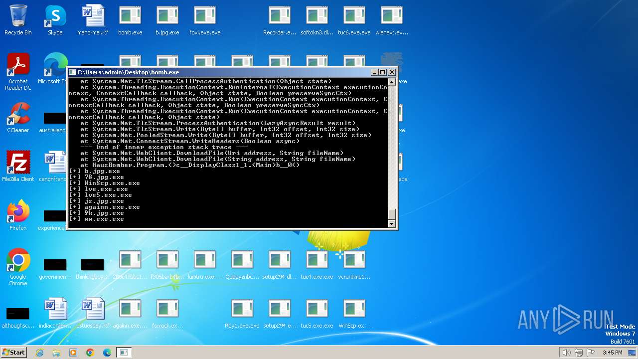Image resolution: width=638 pixels, height=359 pixels.
Task: Open Acrobat Reader DC shortcut
Action: click(18, 72)
